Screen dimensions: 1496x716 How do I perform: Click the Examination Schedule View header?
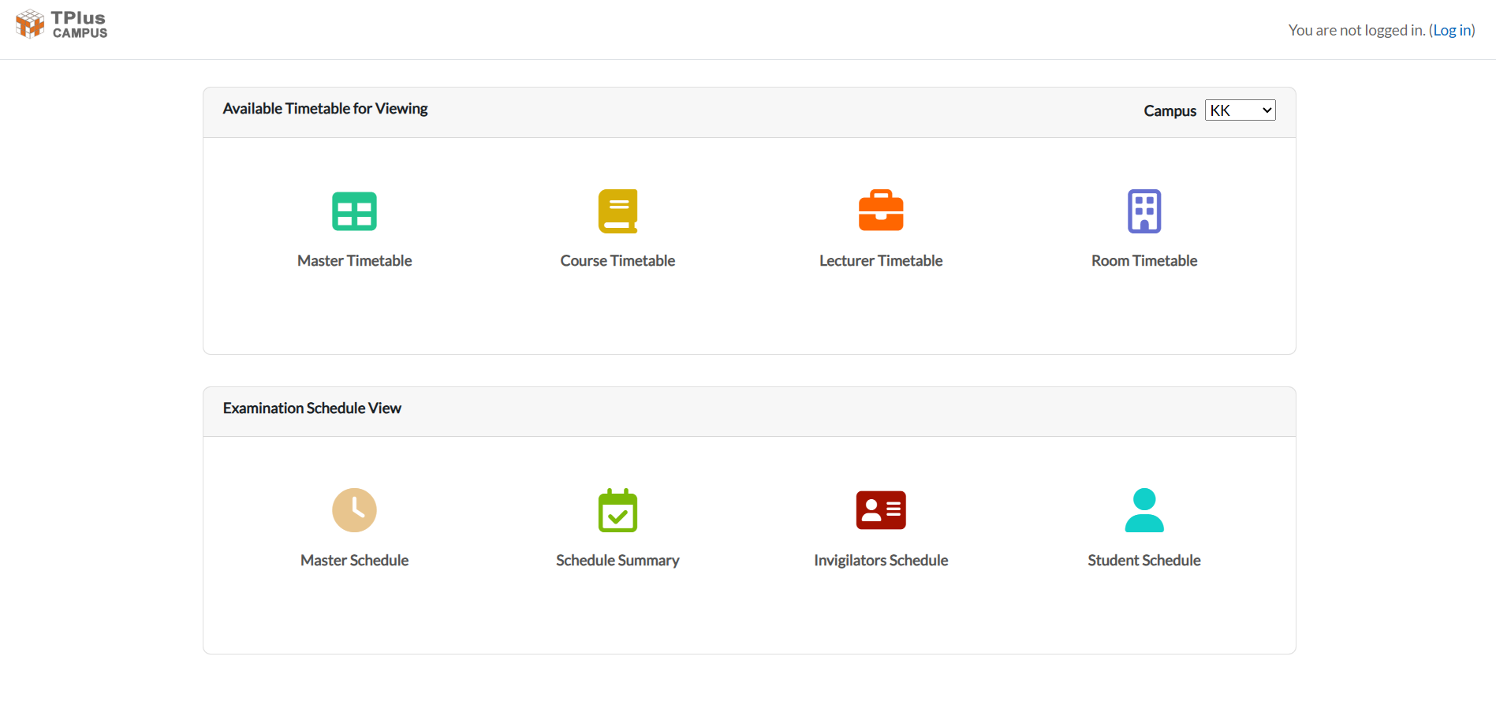coord(312,408)
